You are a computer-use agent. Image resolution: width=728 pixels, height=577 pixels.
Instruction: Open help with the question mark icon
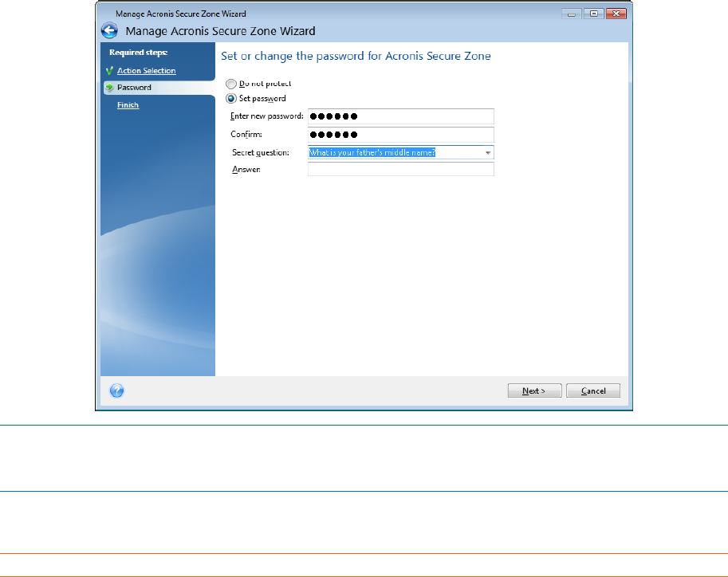point(117,391)
